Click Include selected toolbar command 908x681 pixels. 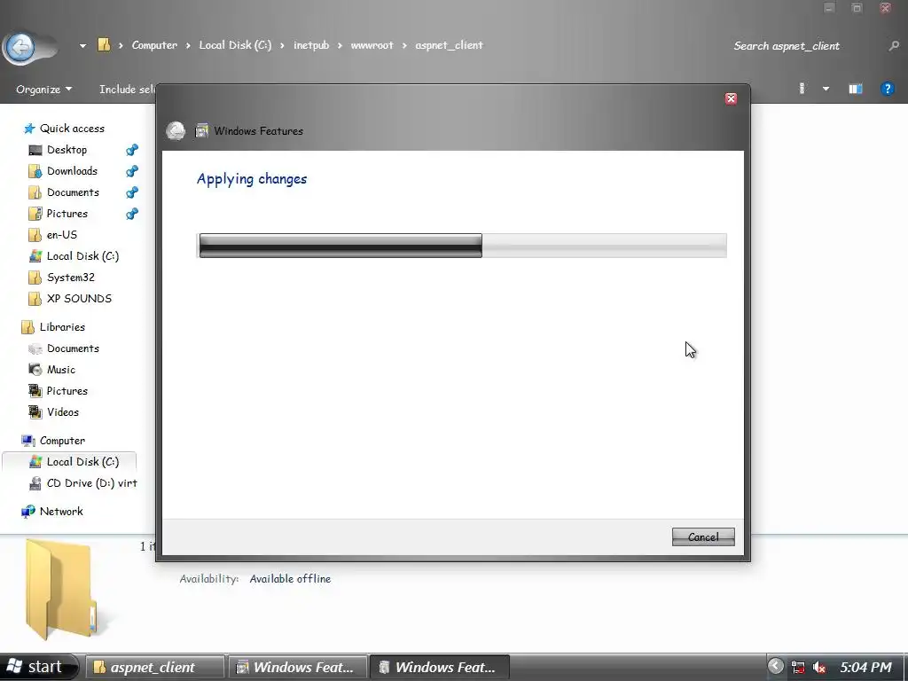click(127, 90)
